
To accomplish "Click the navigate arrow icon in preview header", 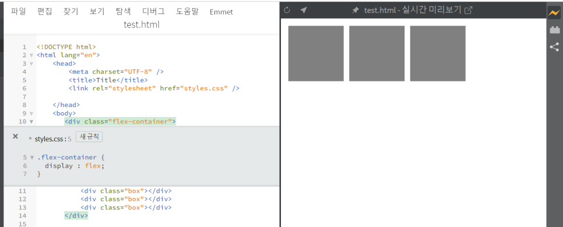I will tap(304, 10).
